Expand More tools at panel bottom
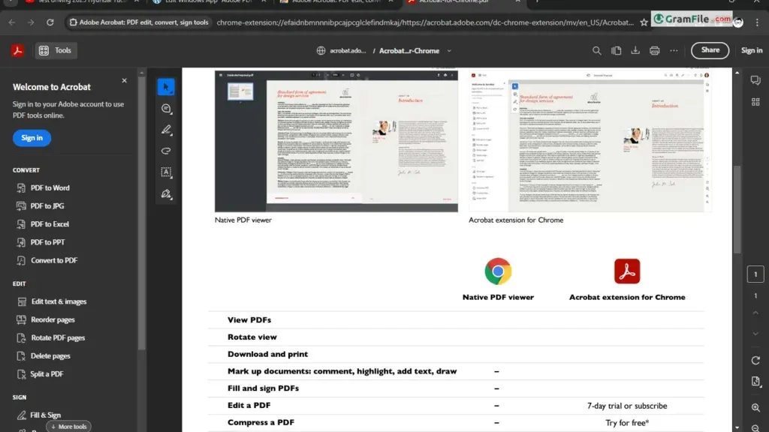This screenshot has height=432, width=769. click(x=68, y=427)
